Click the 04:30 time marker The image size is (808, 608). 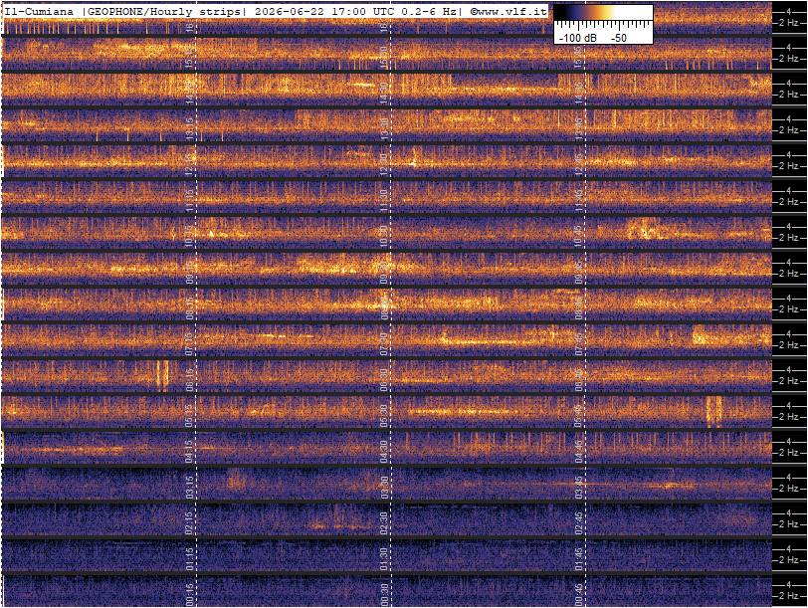384,452
